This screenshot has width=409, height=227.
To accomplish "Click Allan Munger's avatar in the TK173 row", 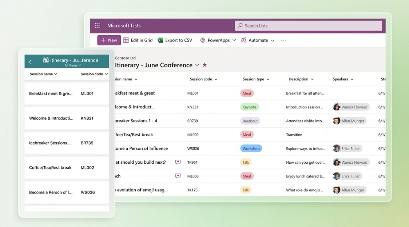I will coord(337,190).
